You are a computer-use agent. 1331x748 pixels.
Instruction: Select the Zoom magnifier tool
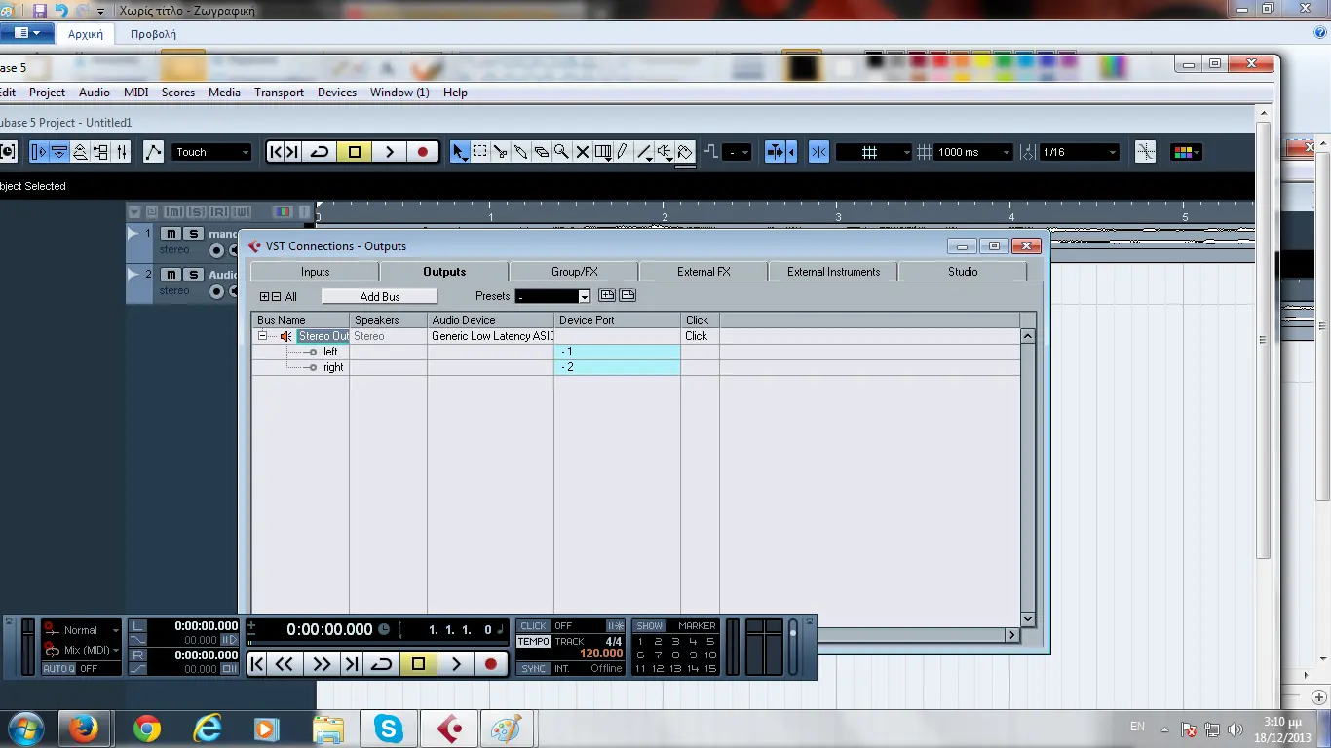pyautogui.click(x=562, y=152)
